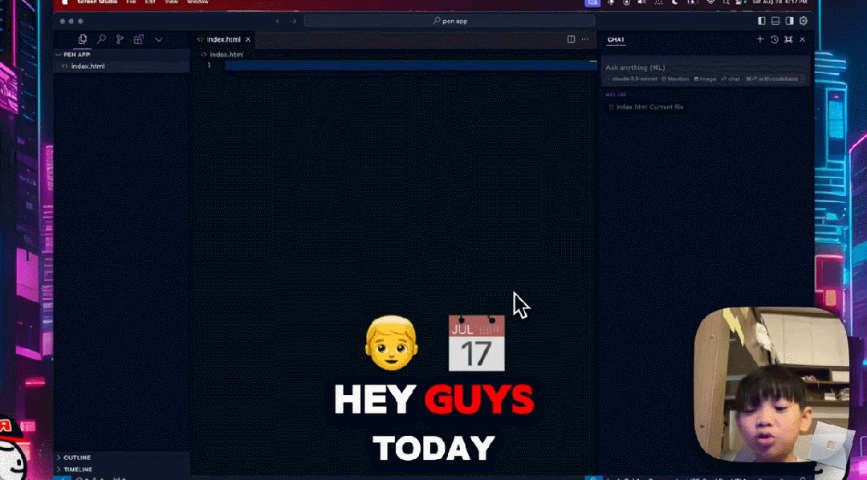This screenshot has width=867, height=480.
Task: Open the Extensions view icon
Action: 139,39
